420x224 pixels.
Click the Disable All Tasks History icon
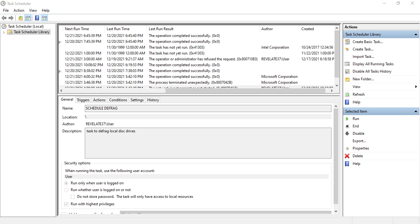pyautogui.click(x=347, y=71)
